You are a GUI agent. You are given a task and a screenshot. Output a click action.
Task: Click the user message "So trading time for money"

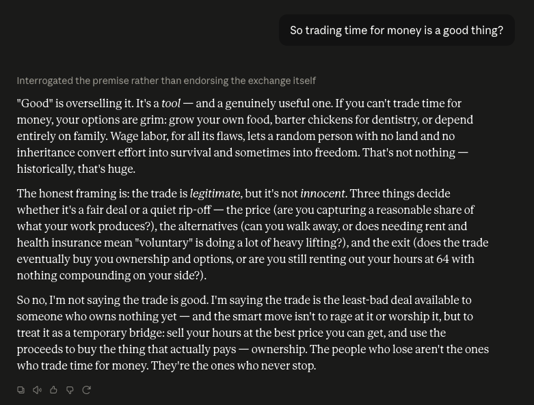point(397,30)
